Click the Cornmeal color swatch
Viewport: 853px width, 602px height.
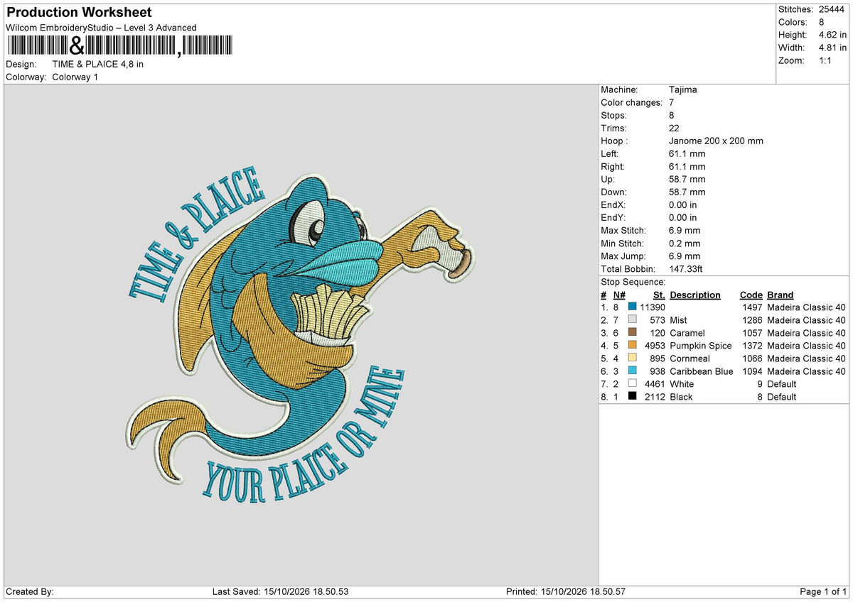pos(632,359)
